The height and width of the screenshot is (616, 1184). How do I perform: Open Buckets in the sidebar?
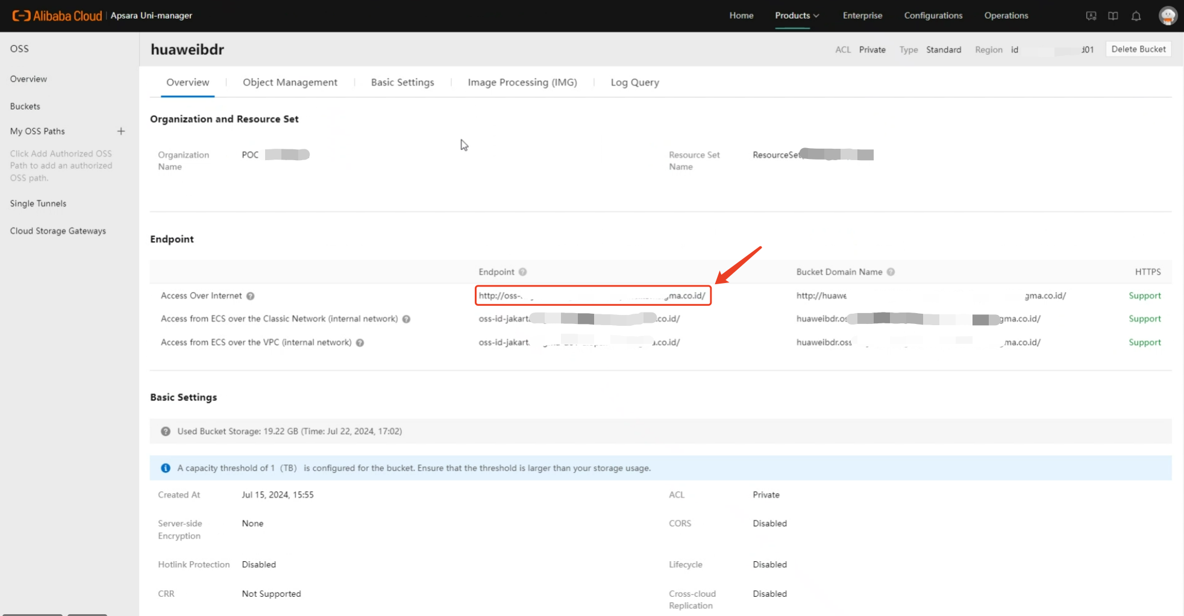click(25, 107)
